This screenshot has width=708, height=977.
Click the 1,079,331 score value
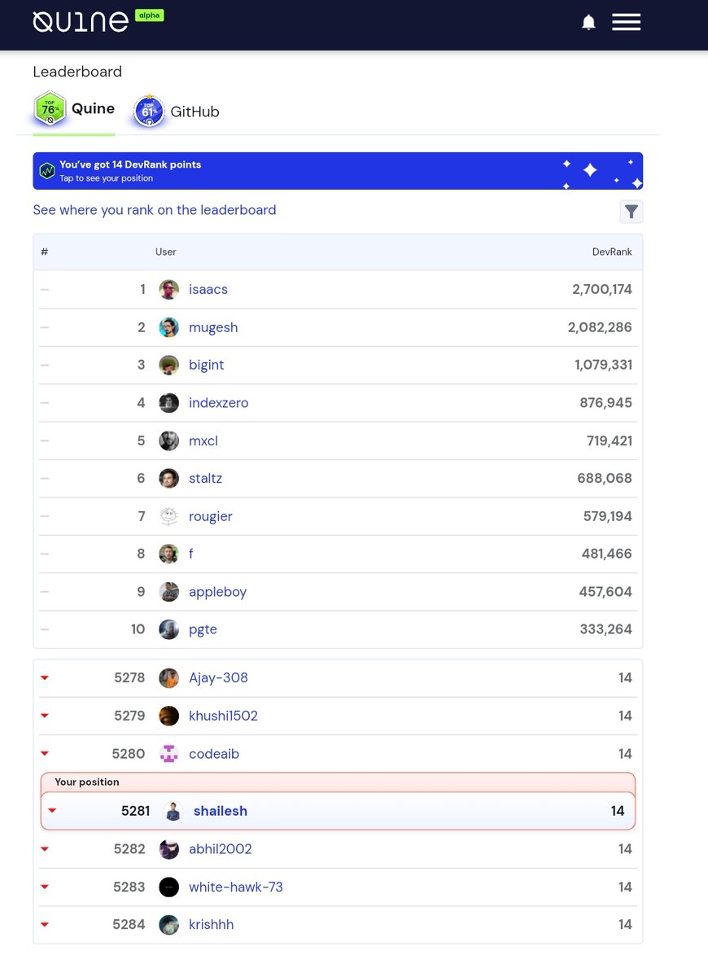603,365
